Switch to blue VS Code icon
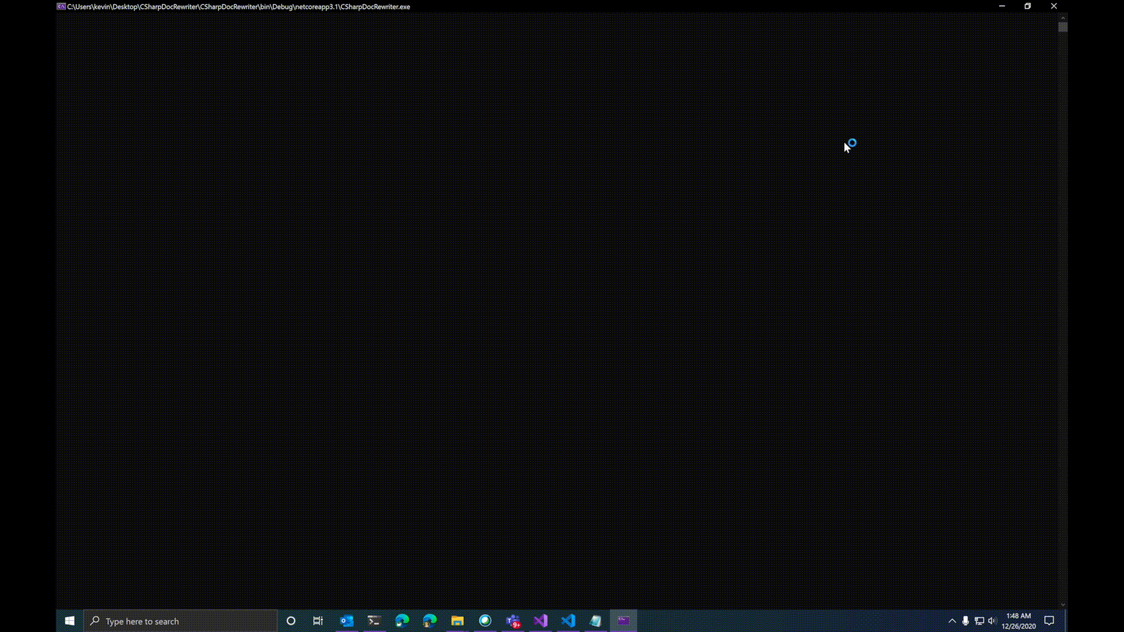The image size is (1124, 632). pyautogui.click(x=568, y=621)
